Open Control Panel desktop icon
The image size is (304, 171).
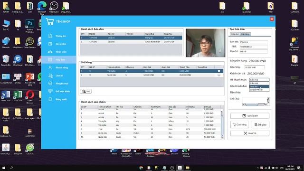click(6, 78)
